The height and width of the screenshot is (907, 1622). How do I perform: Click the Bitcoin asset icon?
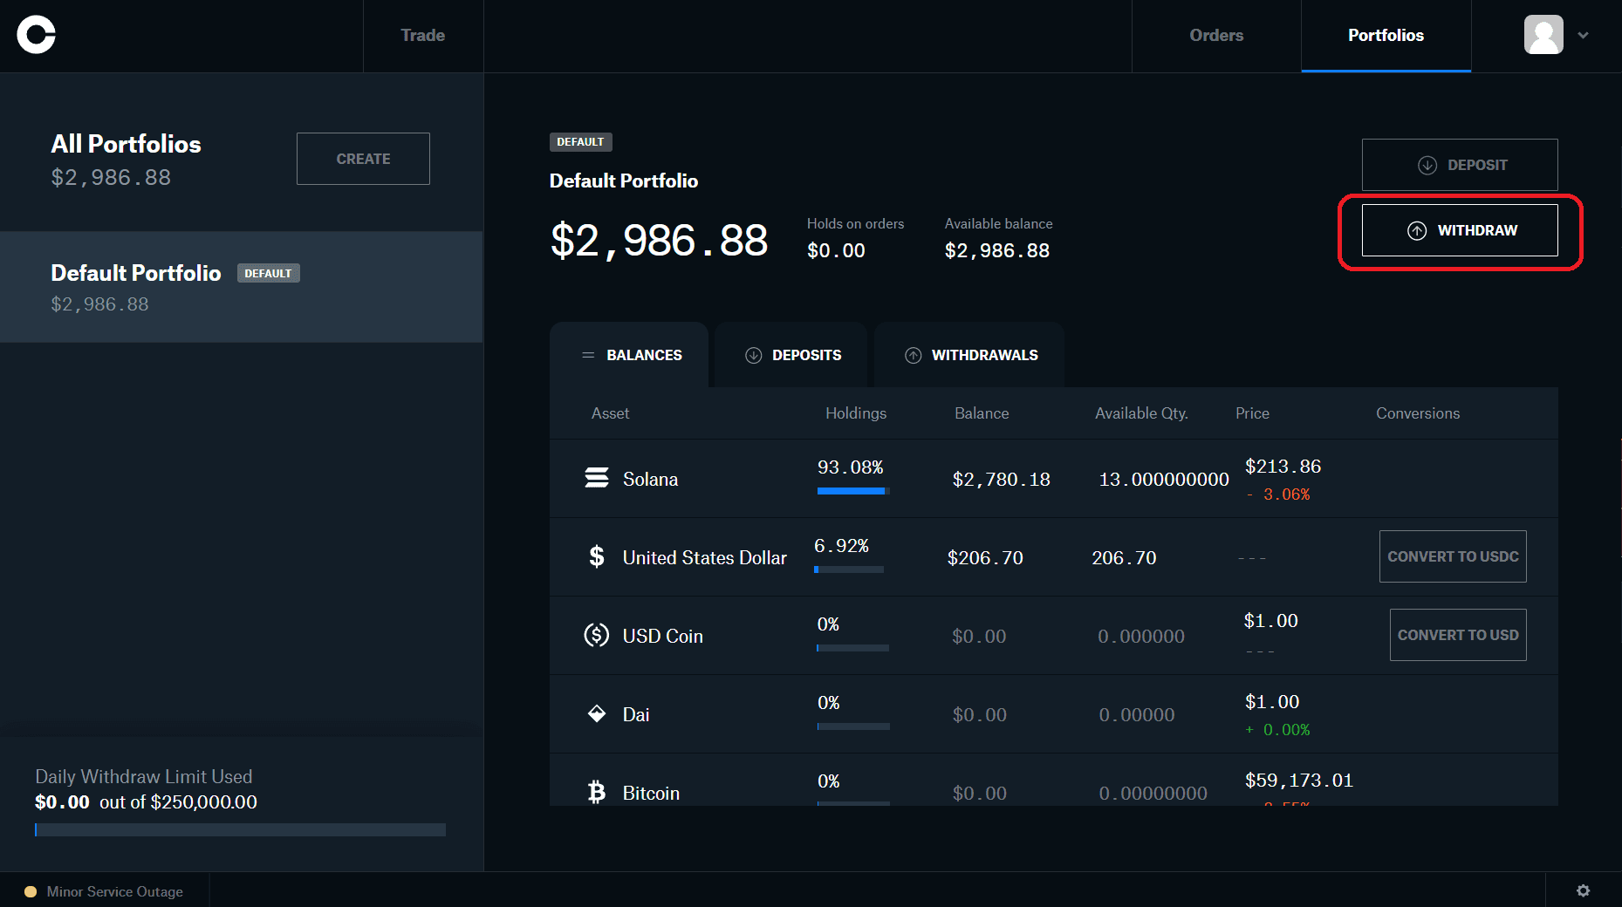click(597, 792)
